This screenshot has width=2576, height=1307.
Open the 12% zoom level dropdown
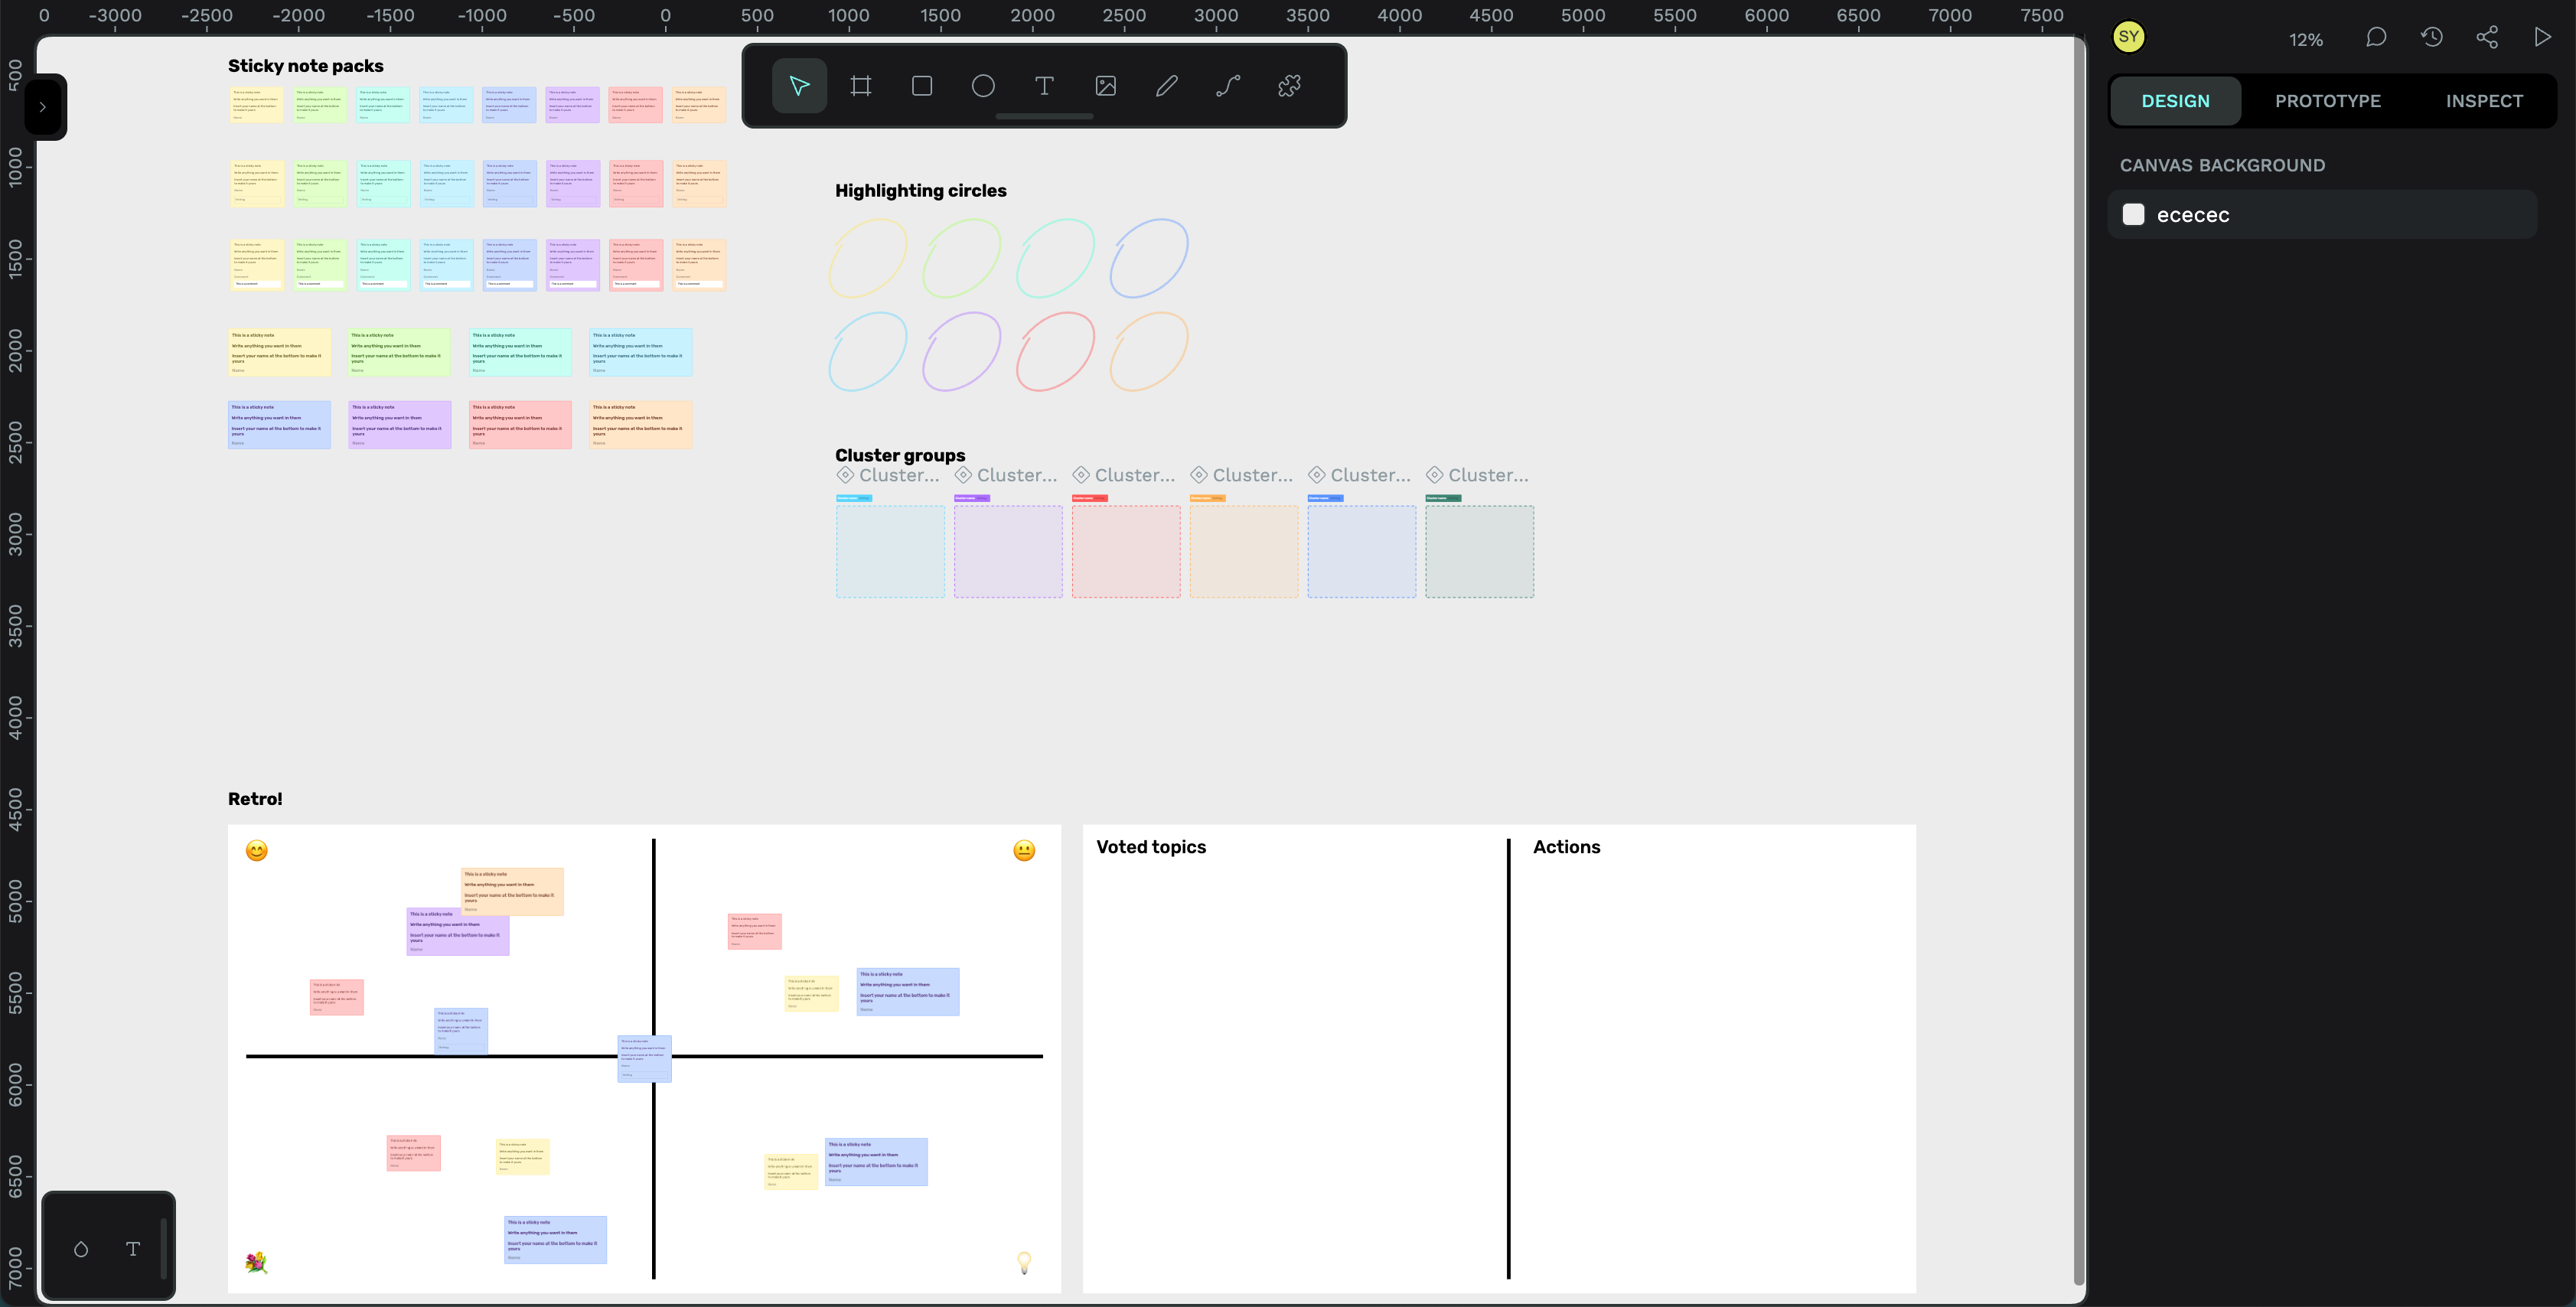pos(2305,40)
